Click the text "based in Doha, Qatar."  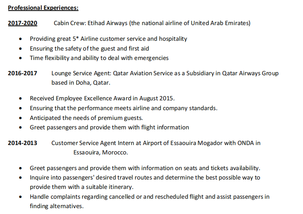pyautogui.click(x=81, y=83)
